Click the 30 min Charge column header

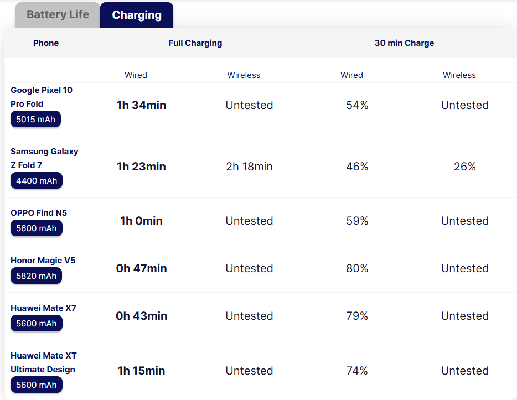404,43
